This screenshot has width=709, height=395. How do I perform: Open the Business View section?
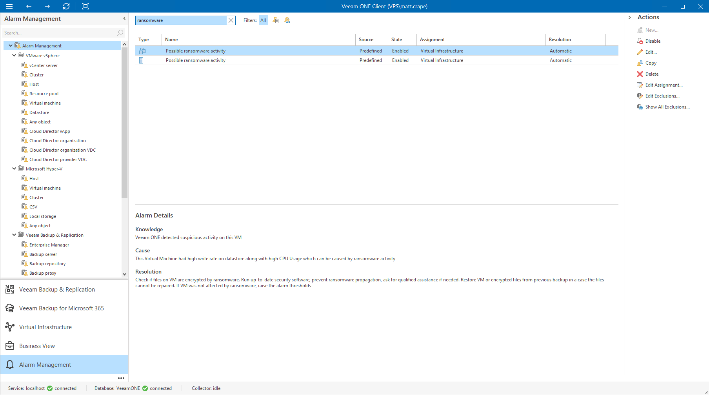point(64,346)
